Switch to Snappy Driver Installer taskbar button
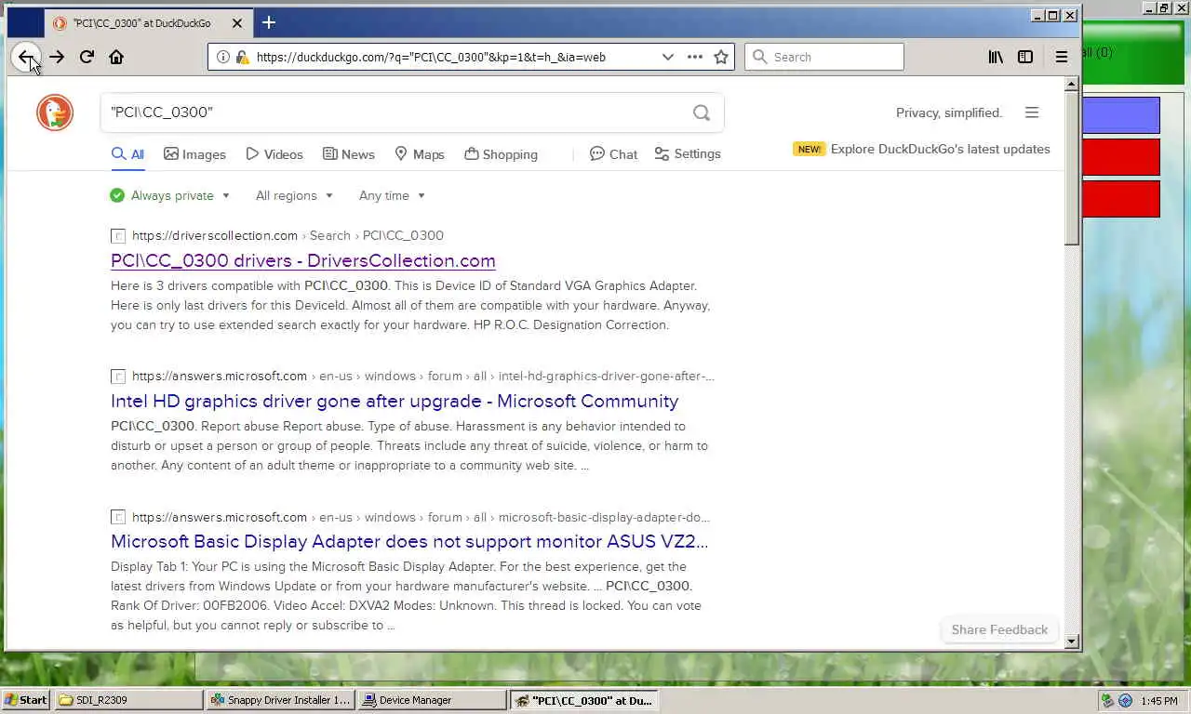Image resolution: width=1191 pixels, height=714 pixels. (281, 700)
